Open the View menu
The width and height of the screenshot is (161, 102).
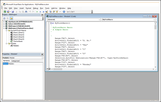(16, 8)
